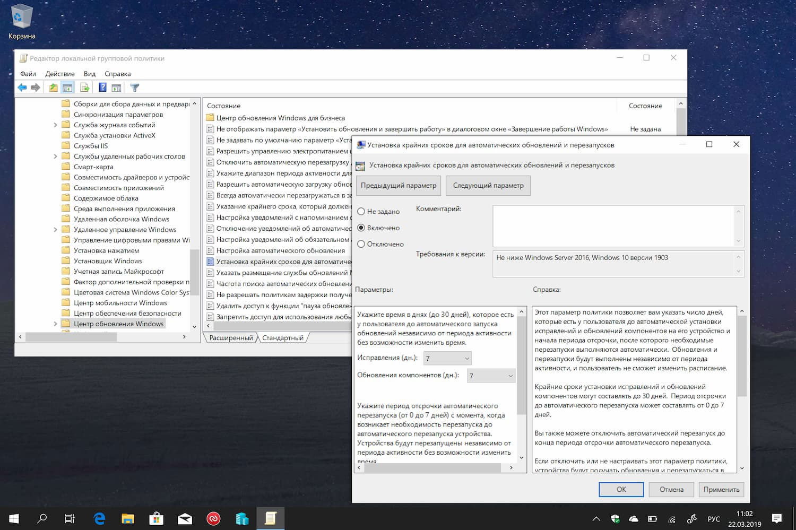Viewport: 796px width, 530px height.
Task: Open the Mail app from the taskbar
Action: pos(185,518)
